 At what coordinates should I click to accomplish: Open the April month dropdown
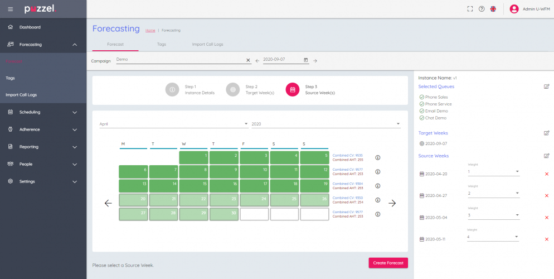pyautogui.click(x=173, y=124)
